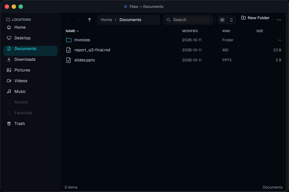Open Home from the sidebar label
Screen dimensions: 289x192
pyautogui.click(x=20, y=27)
